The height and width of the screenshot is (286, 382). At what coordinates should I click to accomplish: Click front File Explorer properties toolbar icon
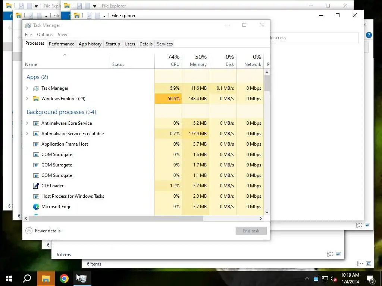click(89, 16)
